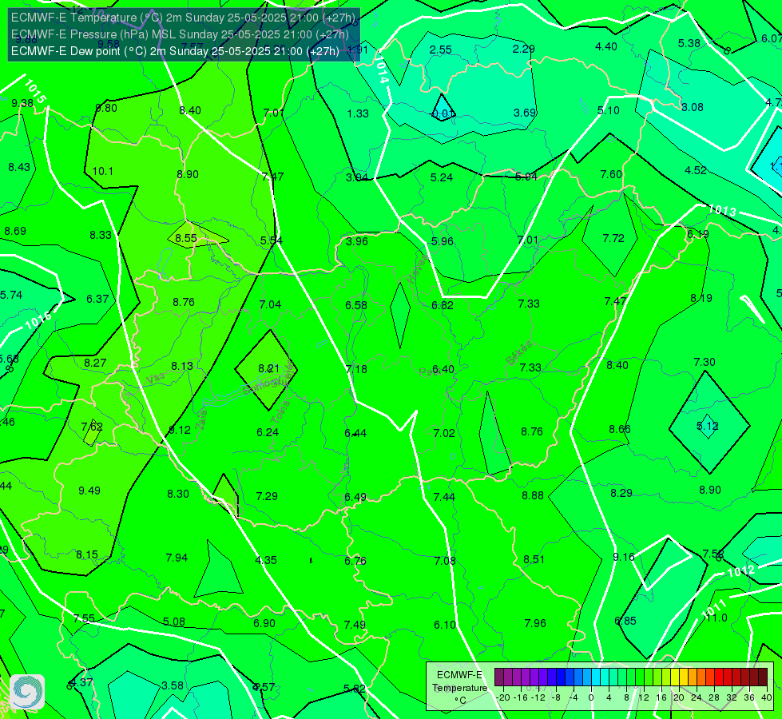
Task: Click the dew point value 9.49
Action: point(89,491)
